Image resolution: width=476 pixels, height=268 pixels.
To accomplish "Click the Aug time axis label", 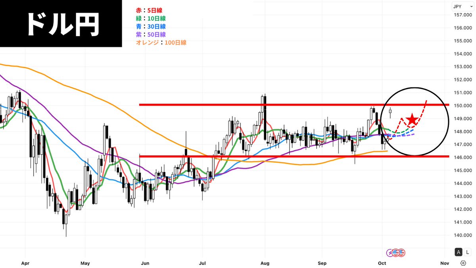I will tap(265, 263).
